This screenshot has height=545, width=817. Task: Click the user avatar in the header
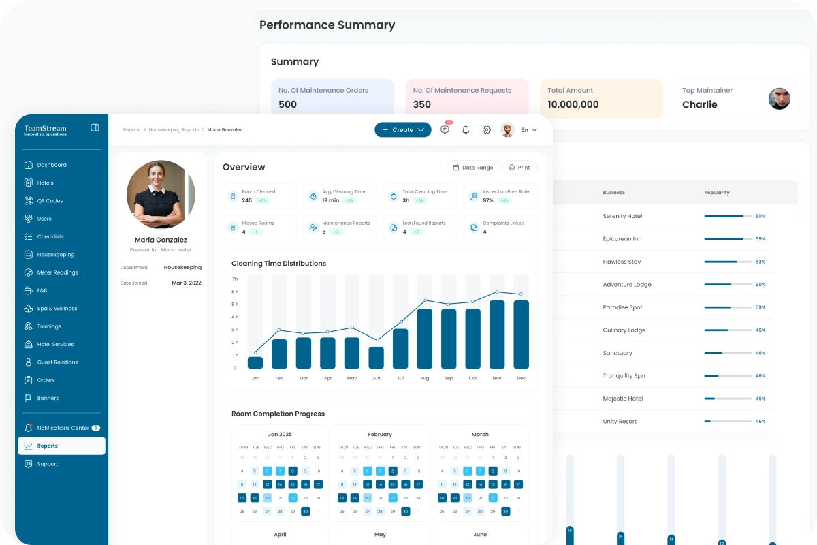click(507, 129)
